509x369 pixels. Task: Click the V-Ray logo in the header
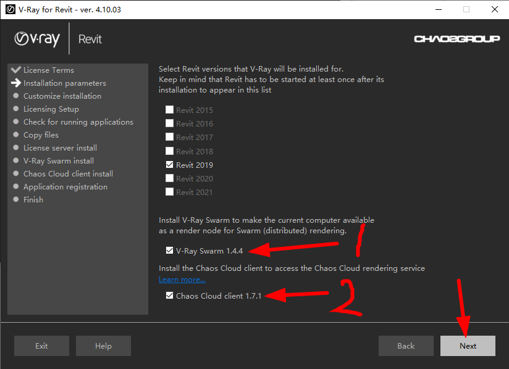tap(37, 39)
